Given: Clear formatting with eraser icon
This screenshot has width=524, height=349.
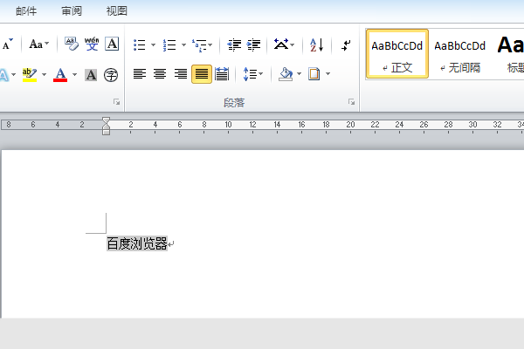Looking at the screenshot, I should pyautogui.click(x=72, y=44).
